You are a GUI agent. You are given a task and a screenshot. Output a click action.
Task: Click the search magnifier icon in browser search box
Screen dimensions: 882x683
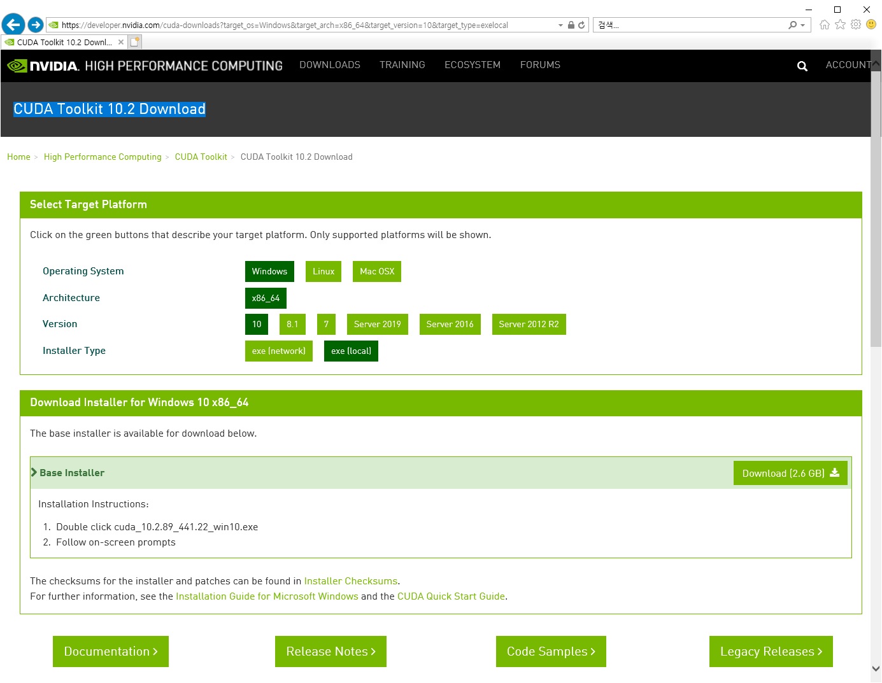793,25
